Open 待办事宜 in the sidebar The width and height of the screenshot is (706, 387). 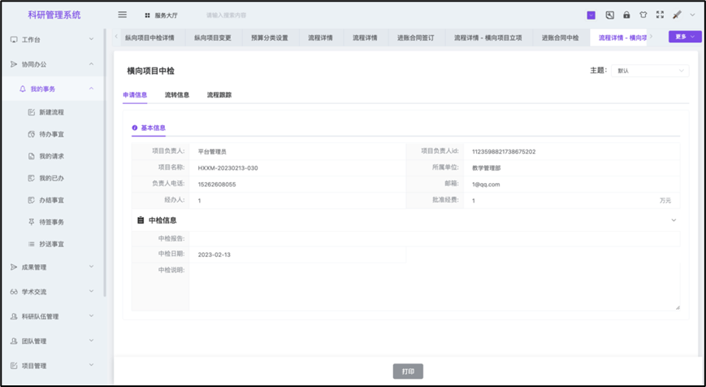[51, 134]
